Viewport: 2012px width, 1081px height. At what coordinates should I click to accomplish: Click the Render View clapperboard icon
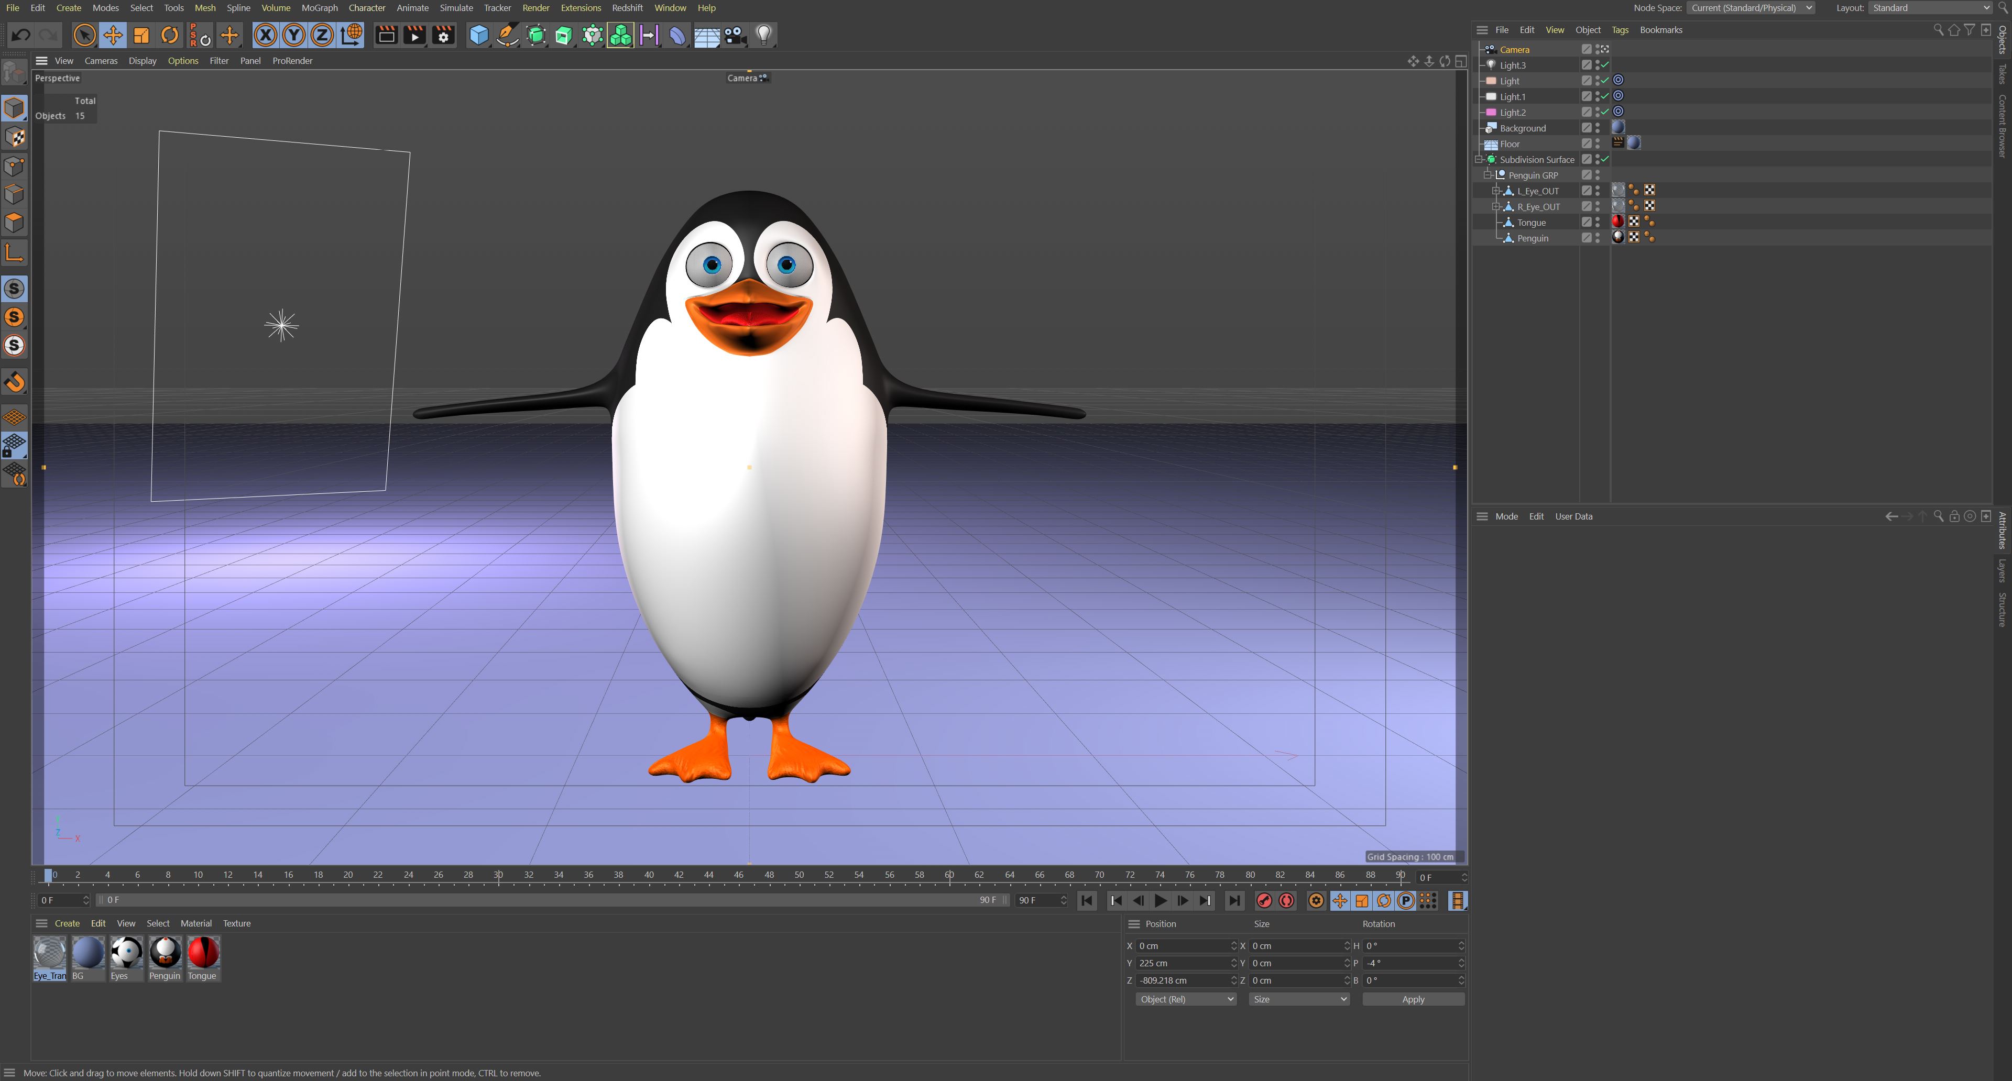(386, 35)
